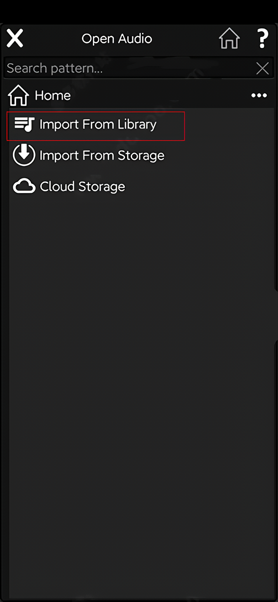This screenshot has width=278, height=602.
Task: Click the Open Audio title text
Action: 116,39
